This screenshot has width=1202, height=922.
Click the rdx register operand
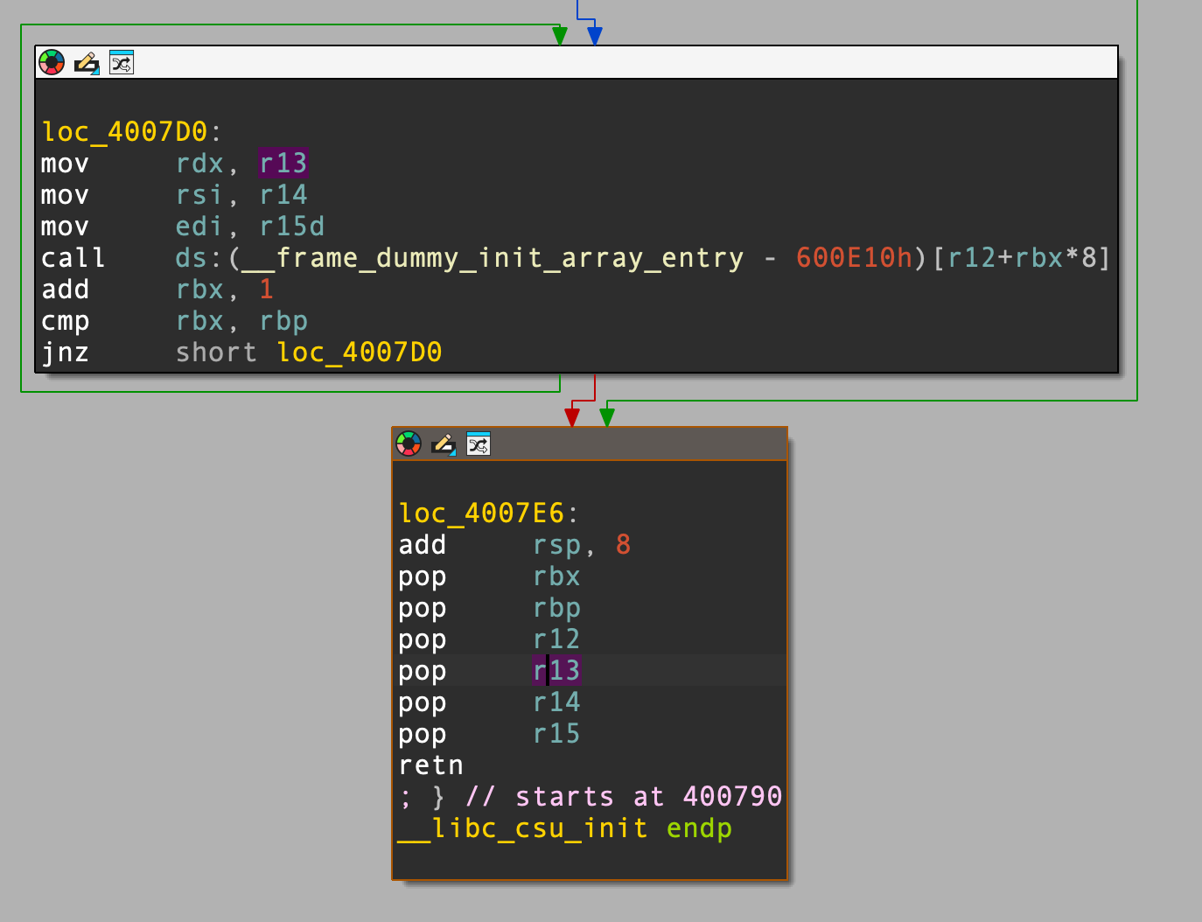[x=199, y=164]
